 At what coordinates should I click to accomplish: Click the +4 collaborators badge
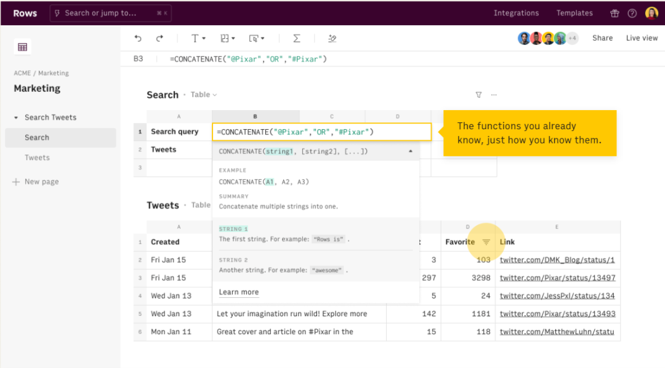click(572, 38)
